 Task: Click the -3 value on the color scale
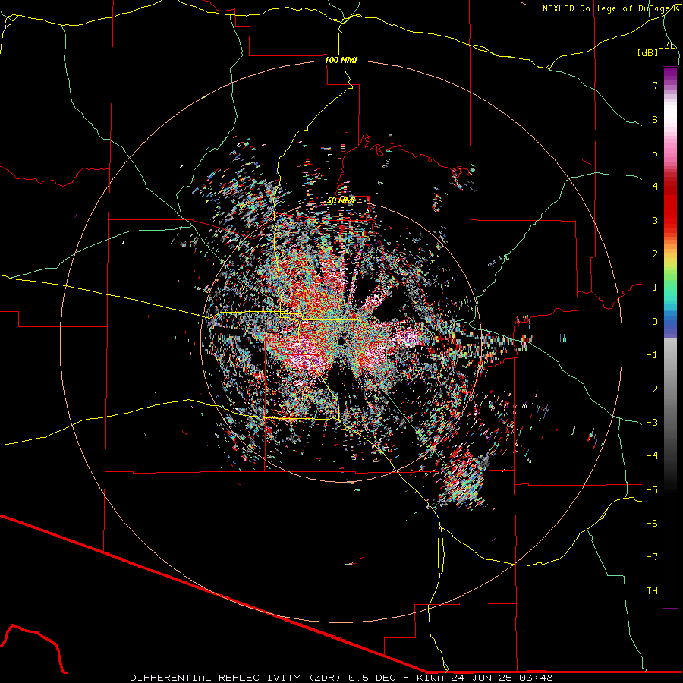click(x=652, y=423)
